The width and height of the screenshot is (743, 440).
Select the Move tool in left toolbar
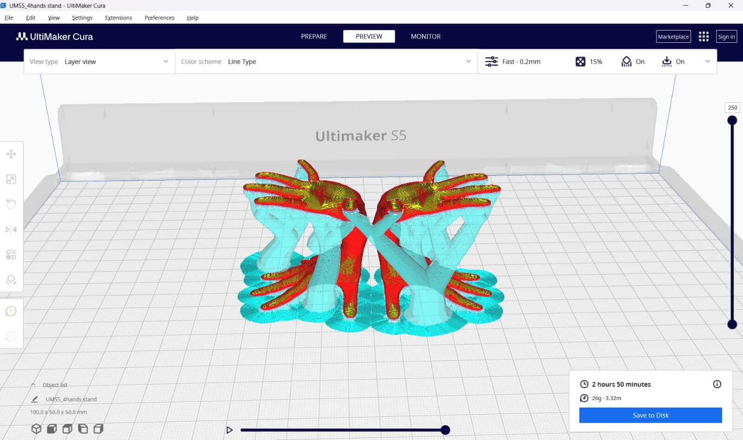[x=11, y=154]
